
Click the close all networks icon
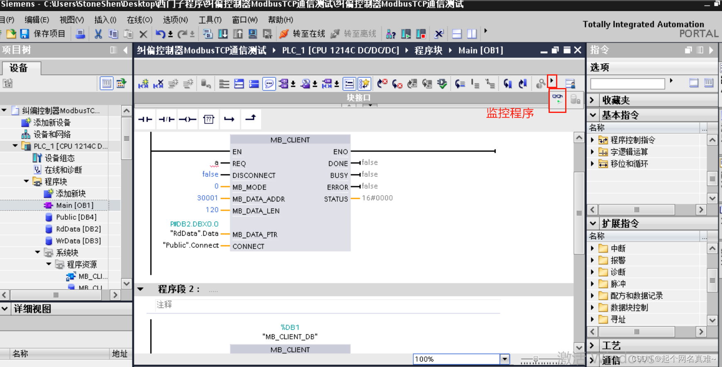(254, 84)
